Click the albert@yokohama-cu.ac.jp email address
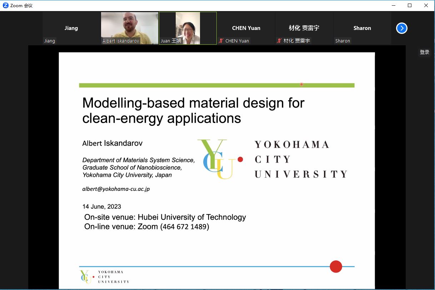This screenshot has width=435, height=290. coord(116,189)
